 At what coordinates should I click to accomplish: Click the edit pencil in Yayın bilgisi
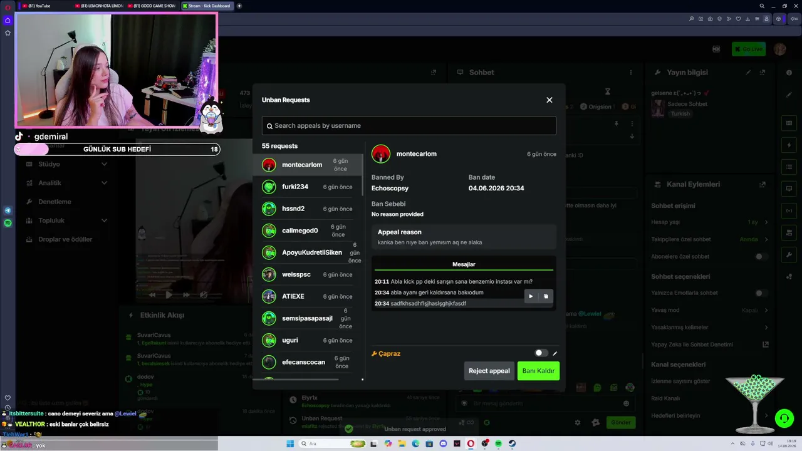tap(748, 73)
